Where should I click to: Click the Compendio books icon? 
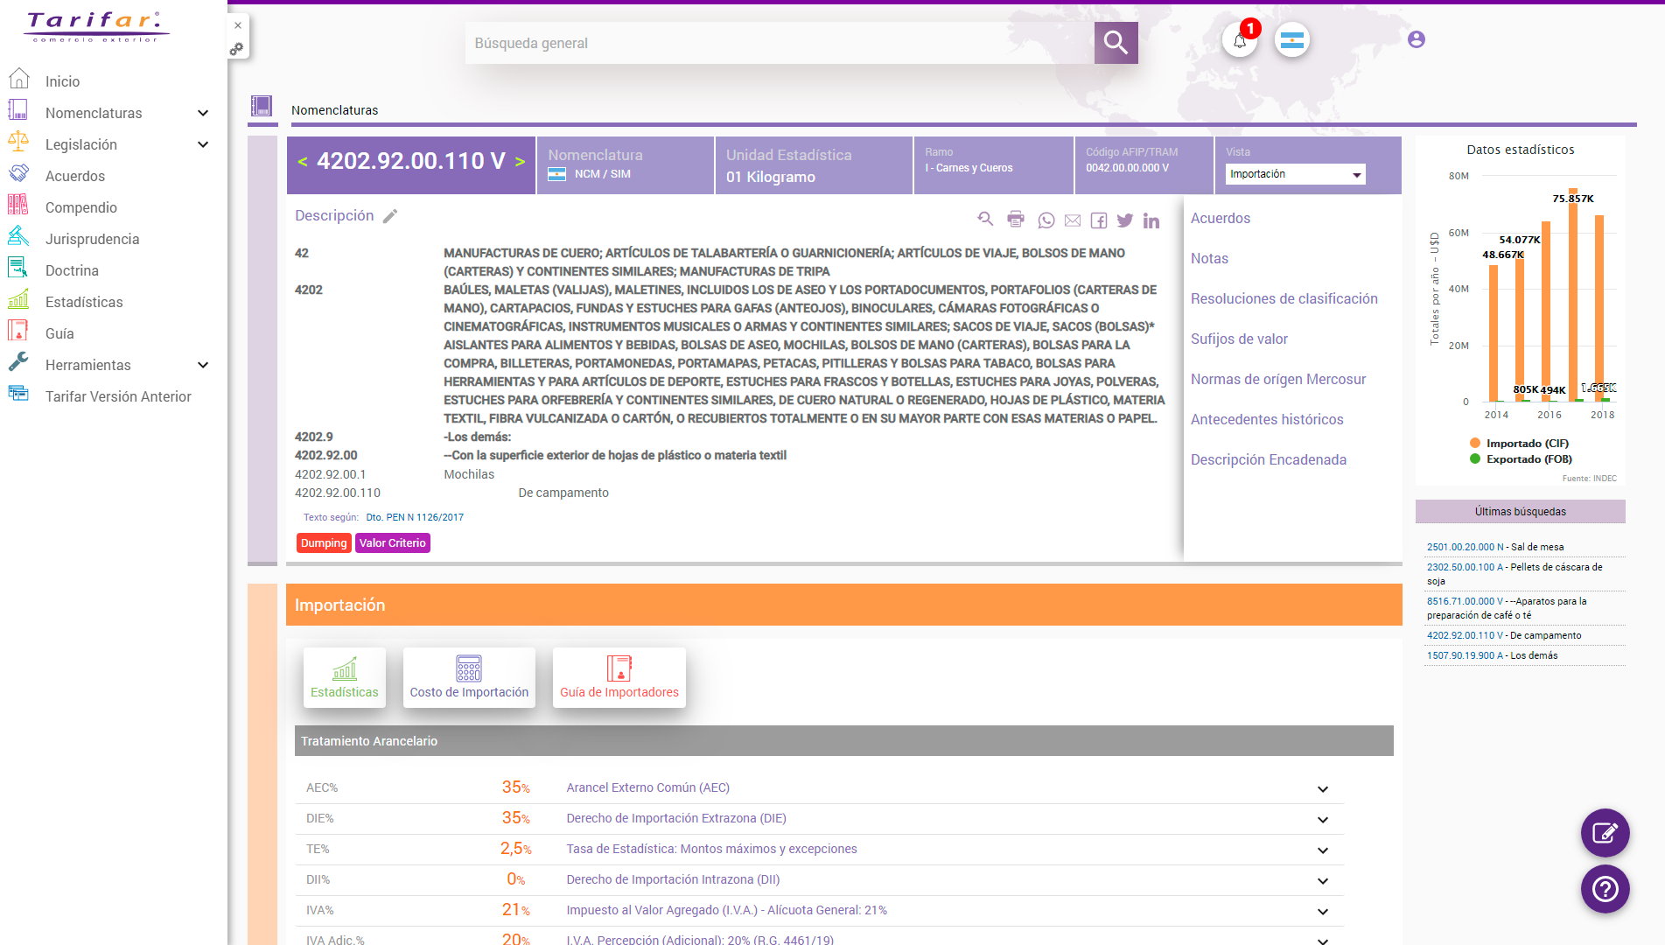coord(18,206)
